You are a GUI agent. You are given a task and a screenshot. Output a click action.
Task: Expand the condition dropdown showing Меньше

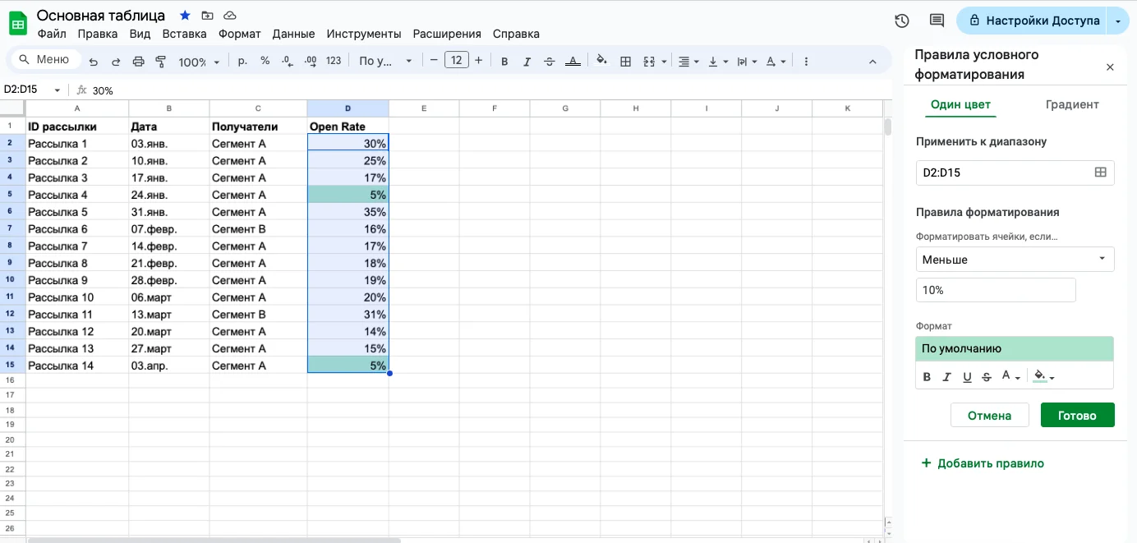tap(1015, 260)
